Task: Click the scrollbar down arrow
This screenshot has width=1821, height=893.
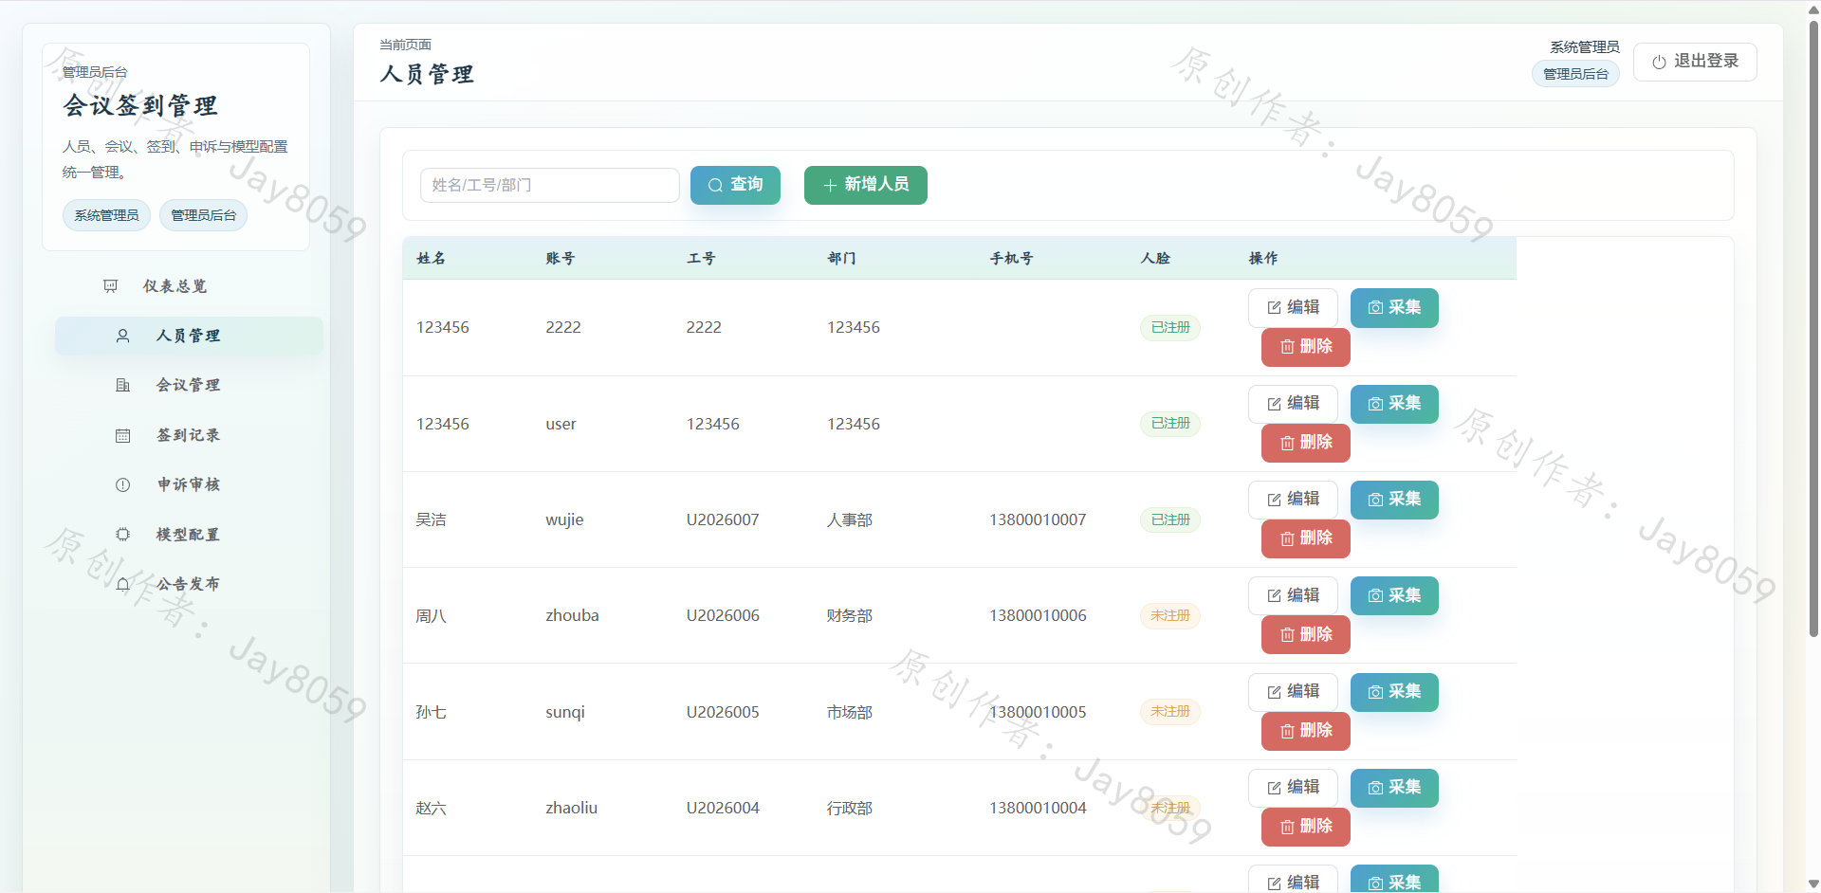Action: click(1813, 884)
